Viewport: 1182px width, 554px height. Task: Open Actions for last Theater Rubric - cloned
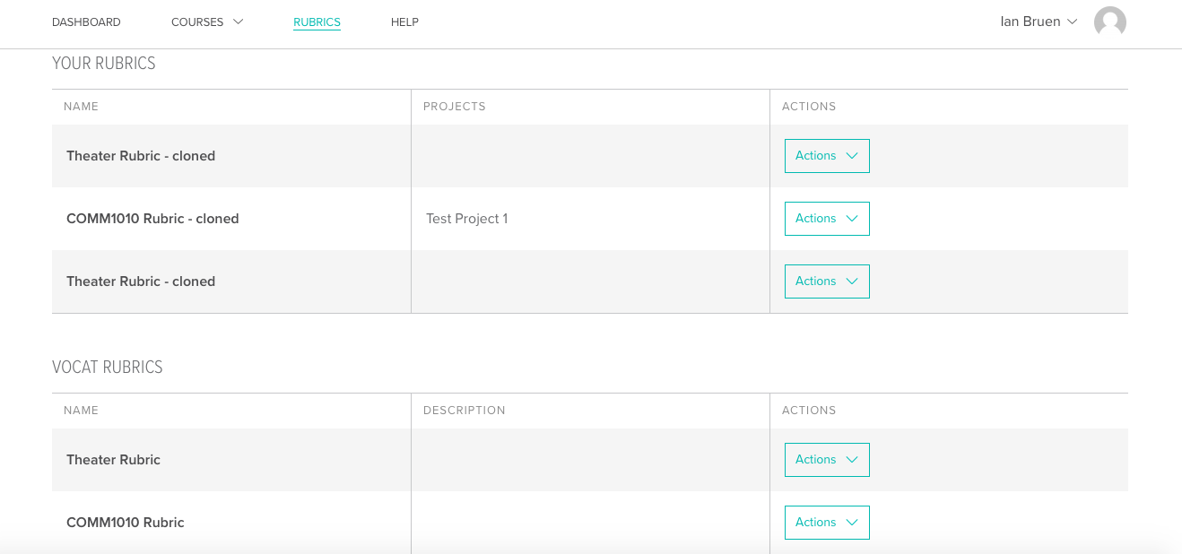pyautogui.click(x=827, y=281)
